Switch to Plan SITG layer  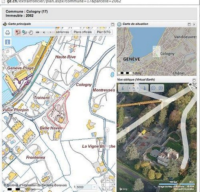104,32
